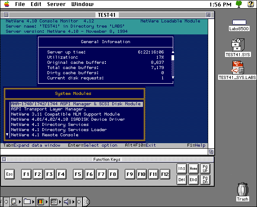Image resolution: width=257 pixels, height=207 pixels.
Task: Click the Control Strip scroll left arrow
Action: pyautogui.click(x=6, y=201)
